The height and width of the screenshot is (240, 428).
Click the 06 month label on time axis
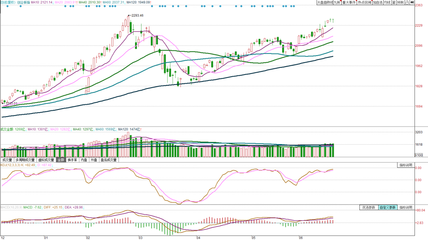point(300,238)
